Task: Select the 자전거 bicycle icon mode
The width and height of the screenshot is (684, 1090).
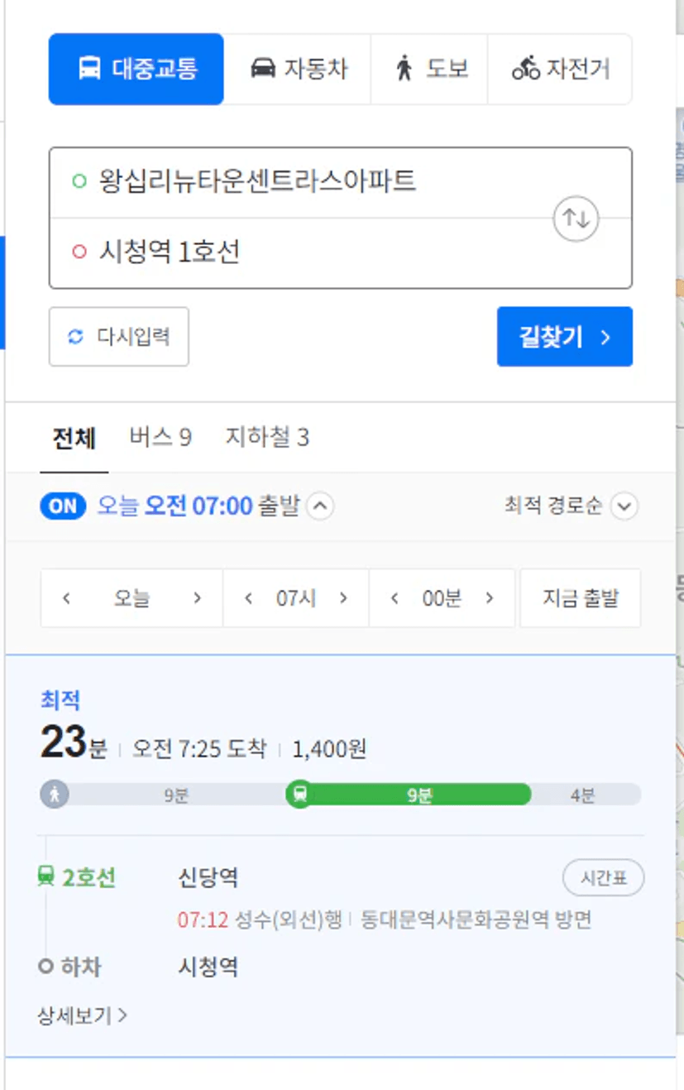Action: click(526, 69)
